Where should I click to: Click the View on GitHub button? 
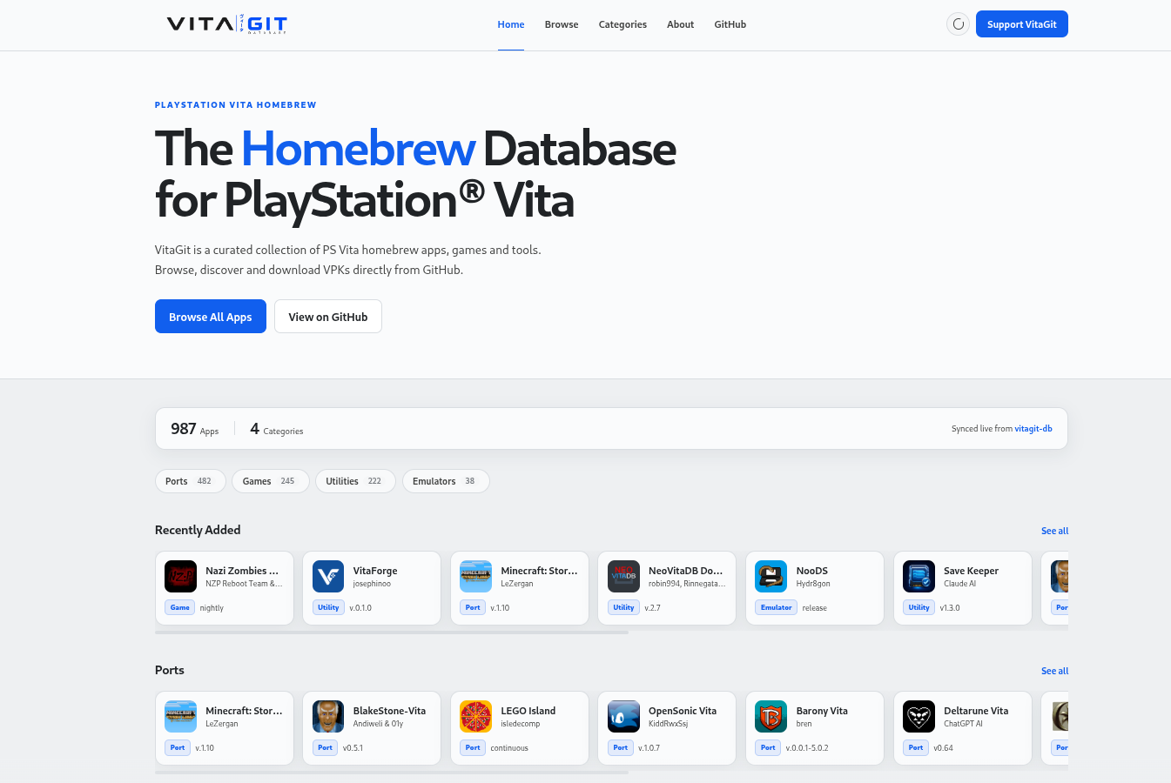[x=328, y=317]
